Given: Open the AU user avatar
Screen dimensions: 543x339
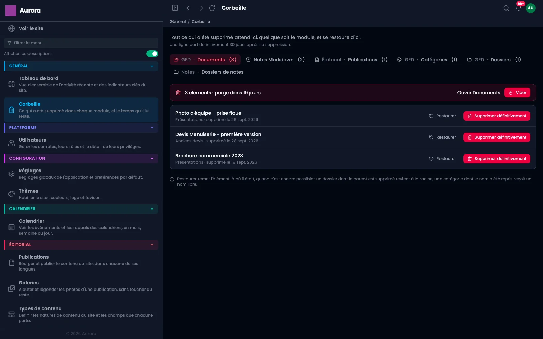Looking at the screenshot, I should tap(531, 8).
